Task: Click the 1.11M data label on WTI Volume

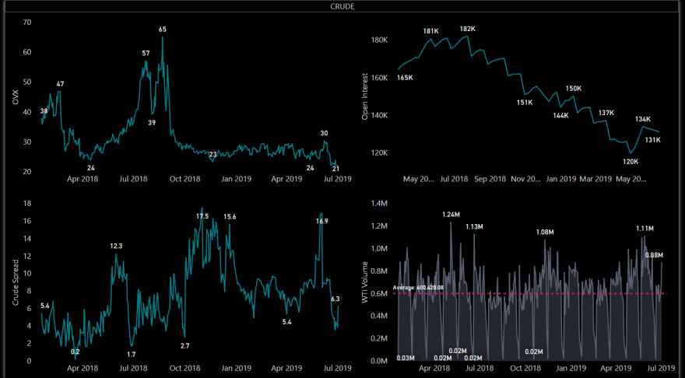Action: click(645, 229)
